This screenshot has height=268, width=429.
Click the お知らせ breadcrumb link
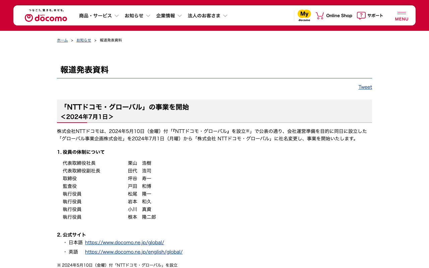click(x=84, y=40)
